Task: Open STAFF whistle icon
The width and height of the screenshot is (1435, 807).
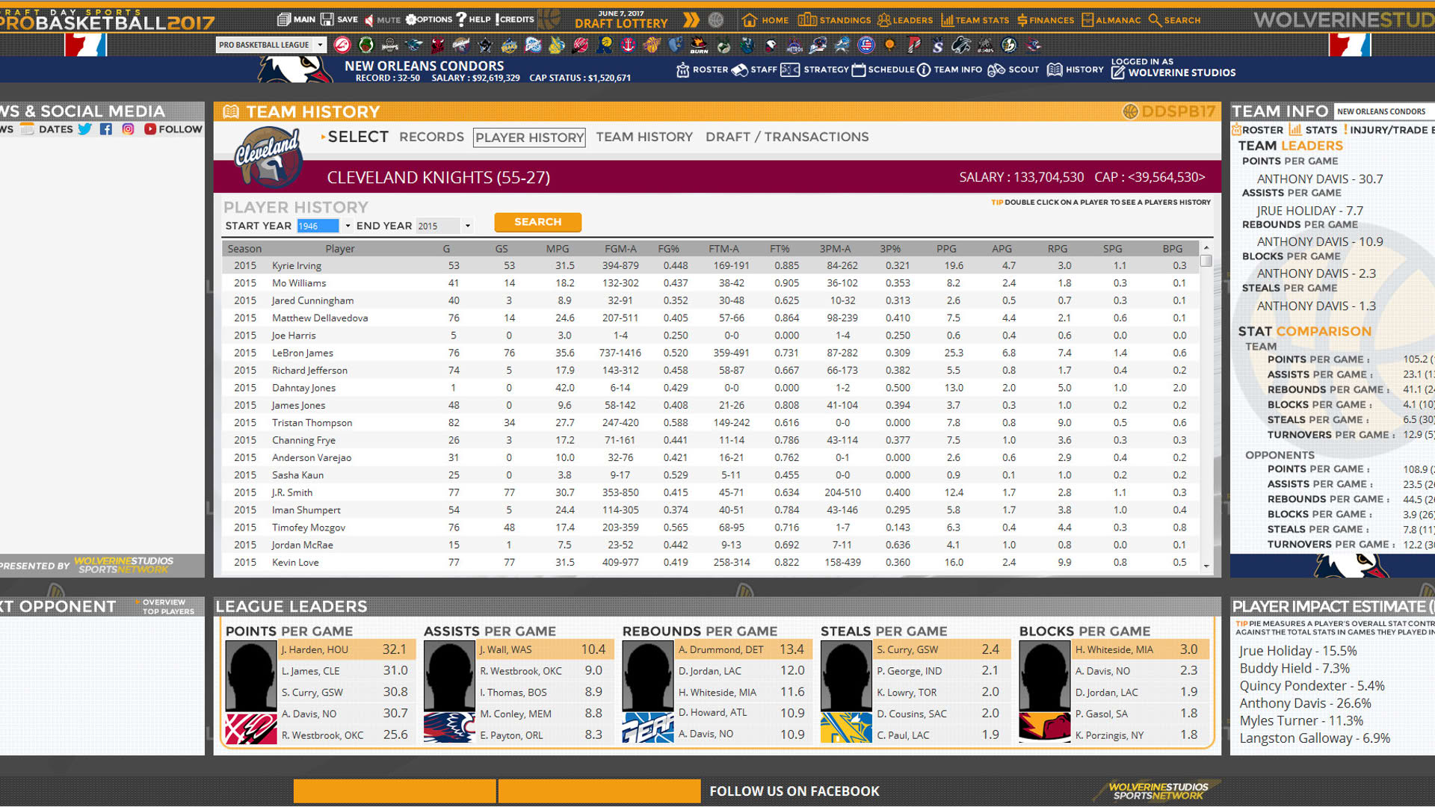Action: 739,69
